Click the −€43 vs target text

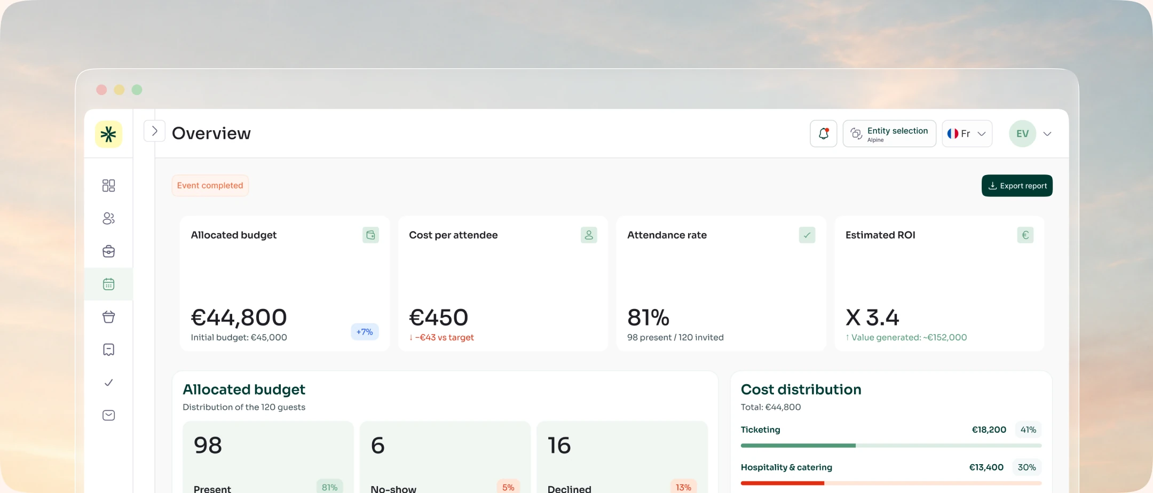coord(441,337)
